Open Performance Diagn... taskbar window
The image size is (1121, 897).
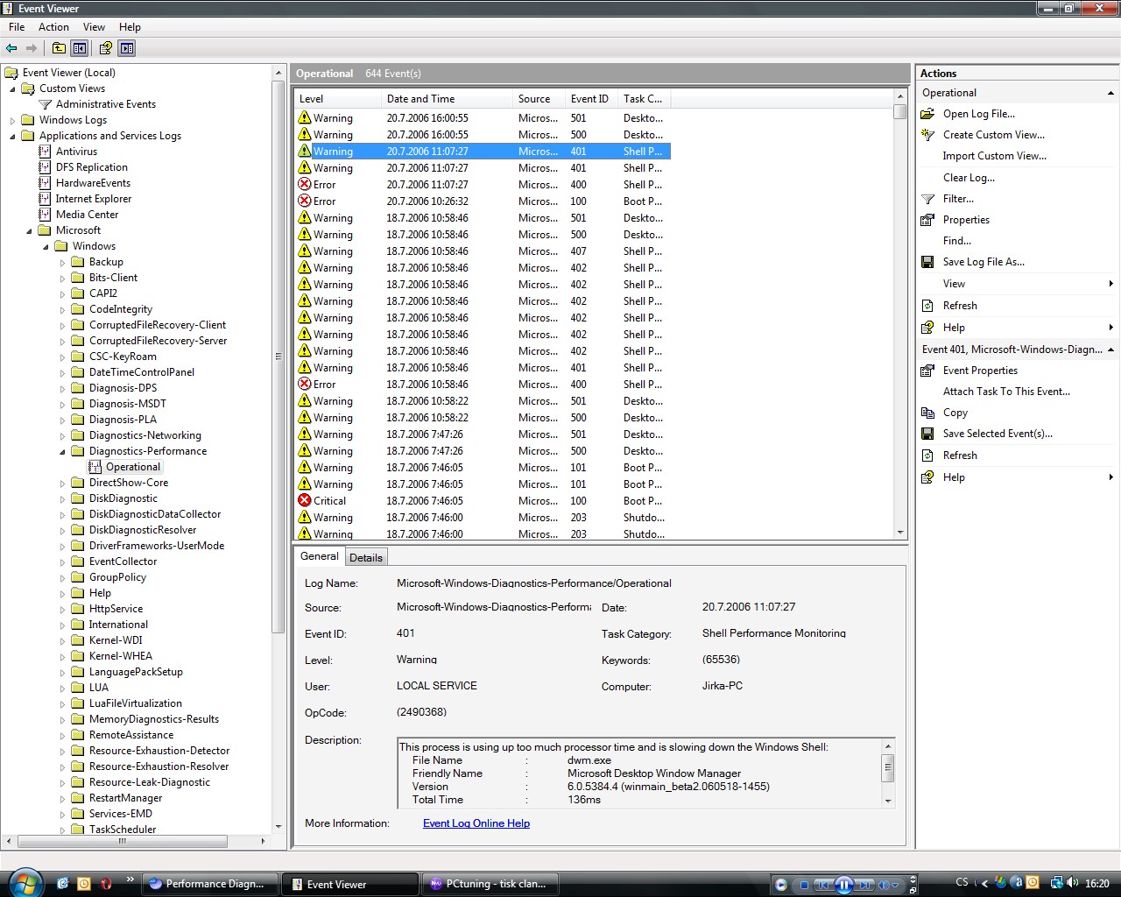[210, 884]
